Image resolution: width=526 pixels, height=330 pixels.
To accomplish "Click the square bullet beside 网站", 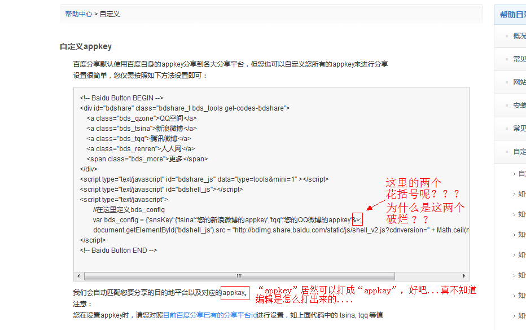I will pyautogui.click(x=505, y=83).
